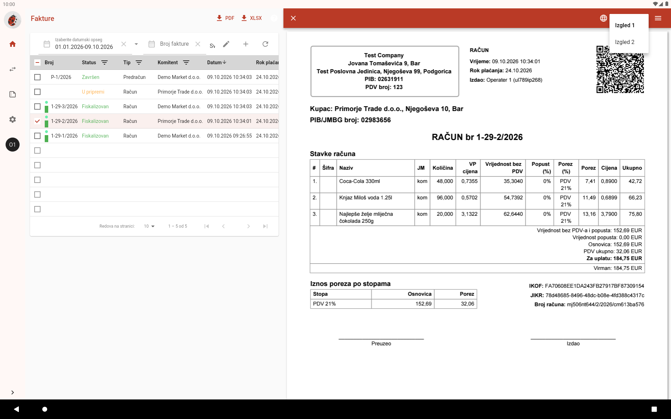The width and height of the screenshot is (671, 419).
Task: Go to the Home sidebar icon
Action: (x=13, y=44)
